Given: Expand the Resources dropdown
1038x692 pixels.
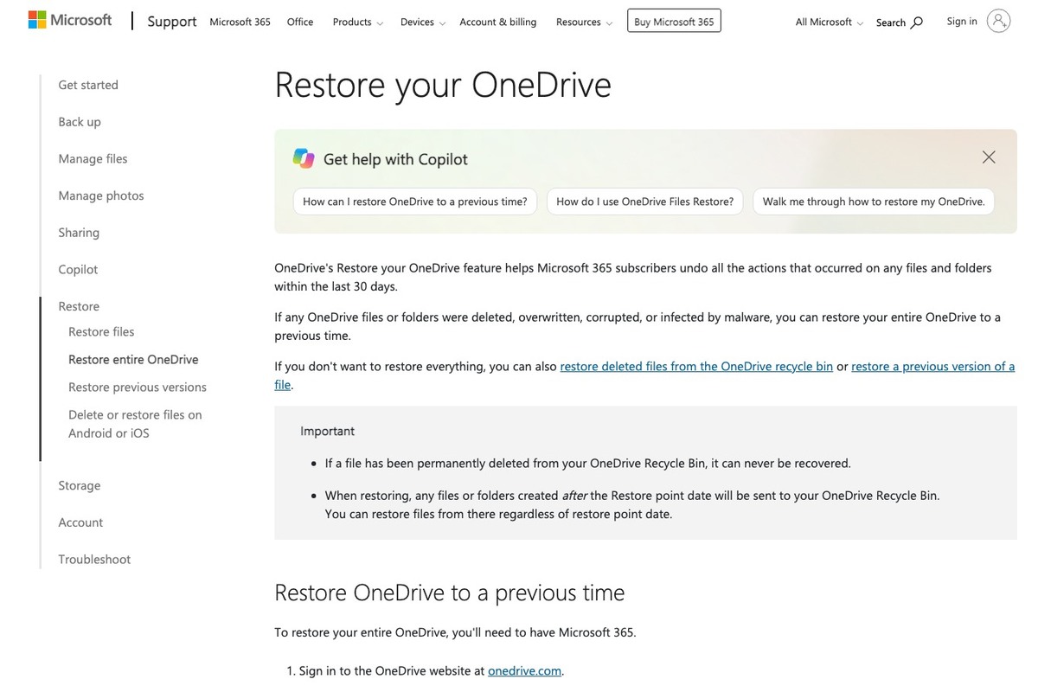Looking at the screenshot, I should click(x=584, y=22).
